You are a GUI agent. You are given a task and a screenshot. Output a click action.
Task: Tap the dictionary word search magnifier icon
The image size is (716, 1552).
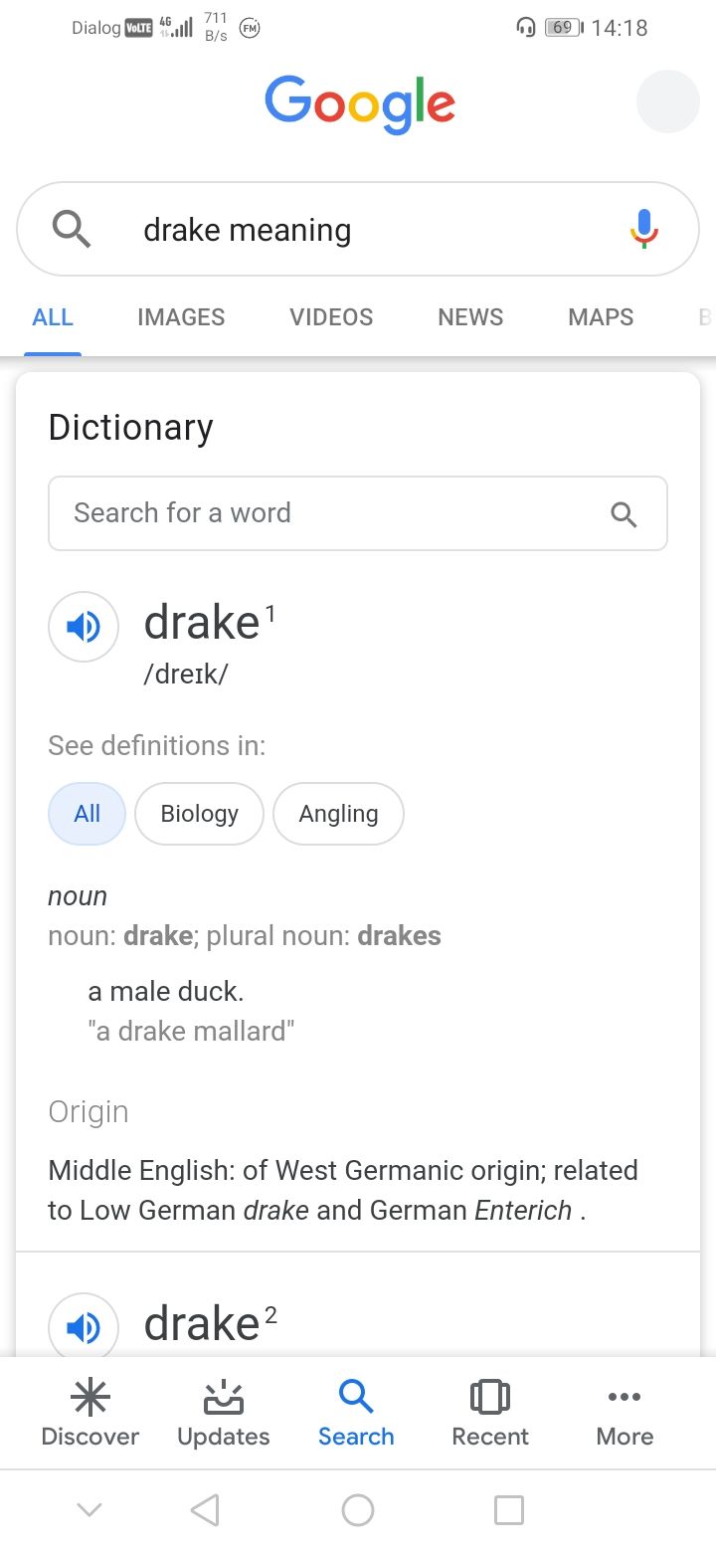point(624,514)
